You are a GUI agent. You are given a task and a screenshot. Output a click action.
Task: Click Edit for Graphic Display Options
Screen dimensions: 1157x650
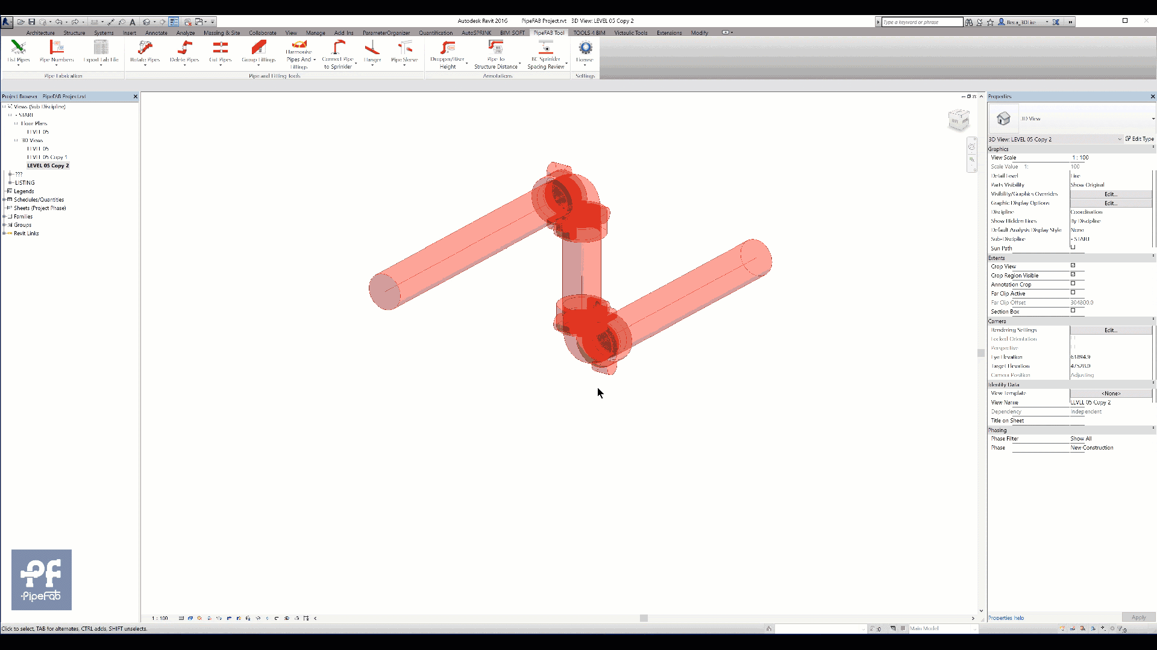pos(1111,203)
